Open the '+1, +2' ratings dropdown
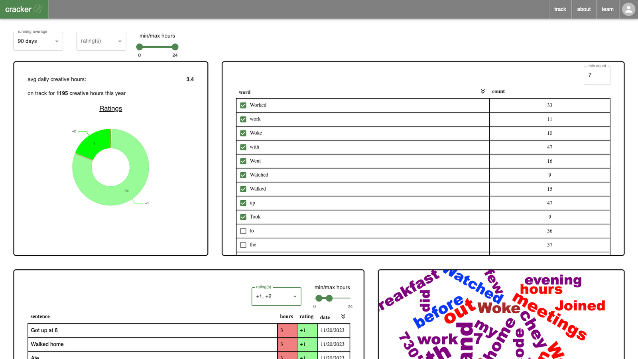This screenshot has height=359, width=638. [x=276, y=296]
